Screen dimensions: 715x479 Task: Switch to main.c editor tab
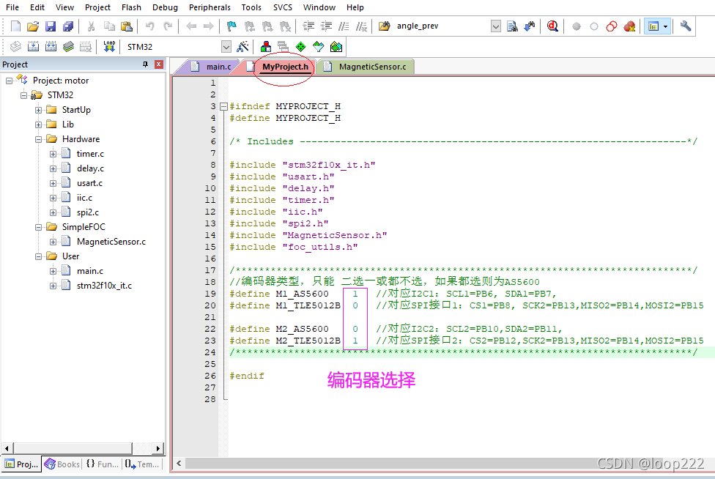point(213,67)
